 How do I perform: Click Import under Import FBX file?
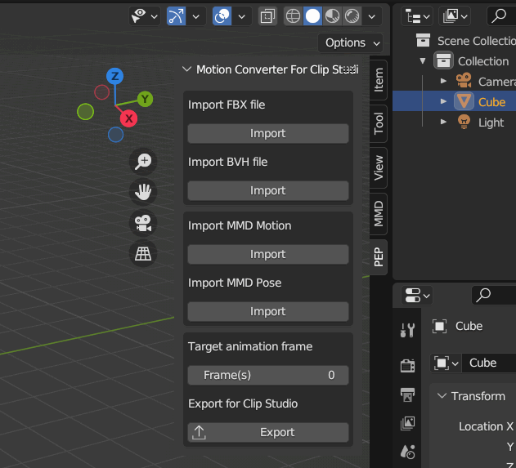268,133
